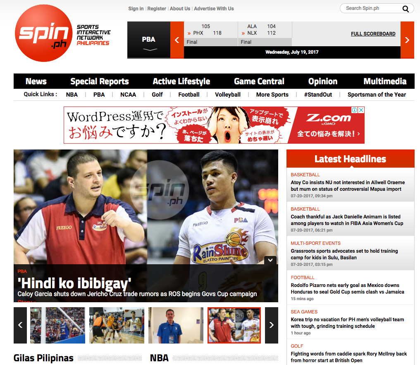Viewport: 420px width, 365px height.
Task: Collapse the featured story caption chevron
Action: 270,260
